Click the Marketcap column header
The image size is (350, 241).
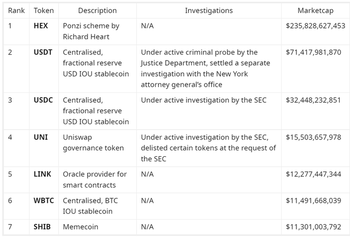click(316, 10)
